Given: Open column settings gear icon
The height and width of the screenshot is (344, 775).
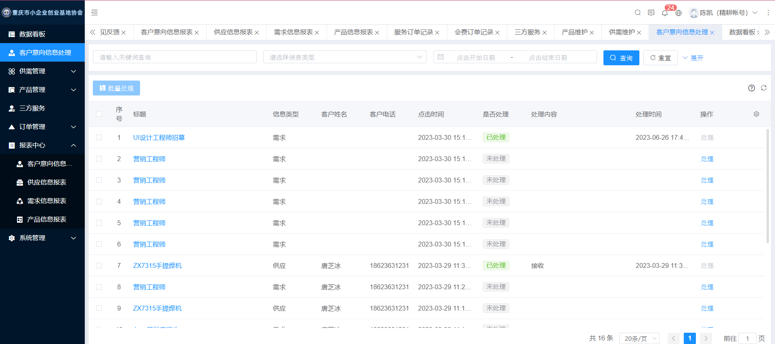Looking at the screenshot, I should 756,114.
